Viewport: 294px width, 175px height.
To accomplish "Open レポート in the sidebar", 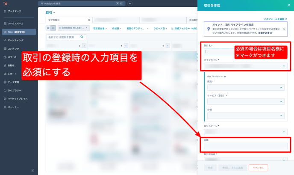I will click(x=10, y=74).
